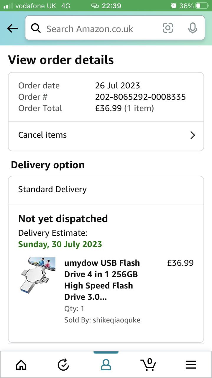Viewport: 212px width, 378px height.
Task: Tap the Standard Delivery option row
Action: tap(106, 190)
